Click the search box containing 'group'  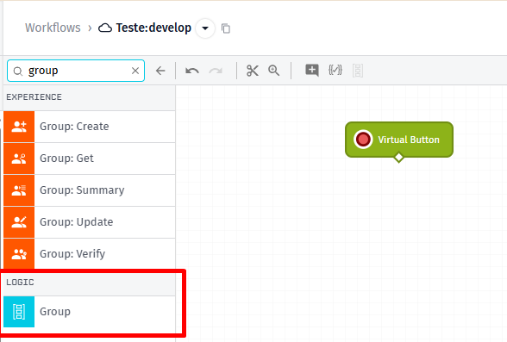pyautogui.click(x=76, y=71)
